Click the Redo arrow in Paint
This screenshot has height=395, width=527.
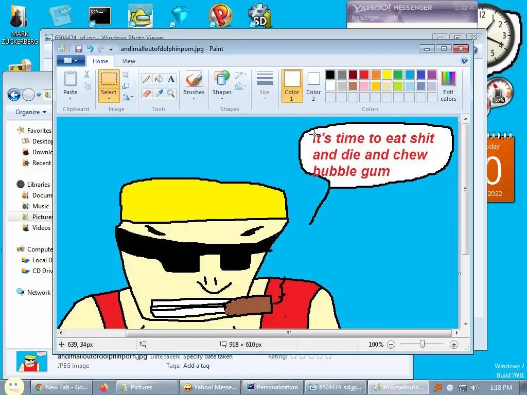(101, 49)
